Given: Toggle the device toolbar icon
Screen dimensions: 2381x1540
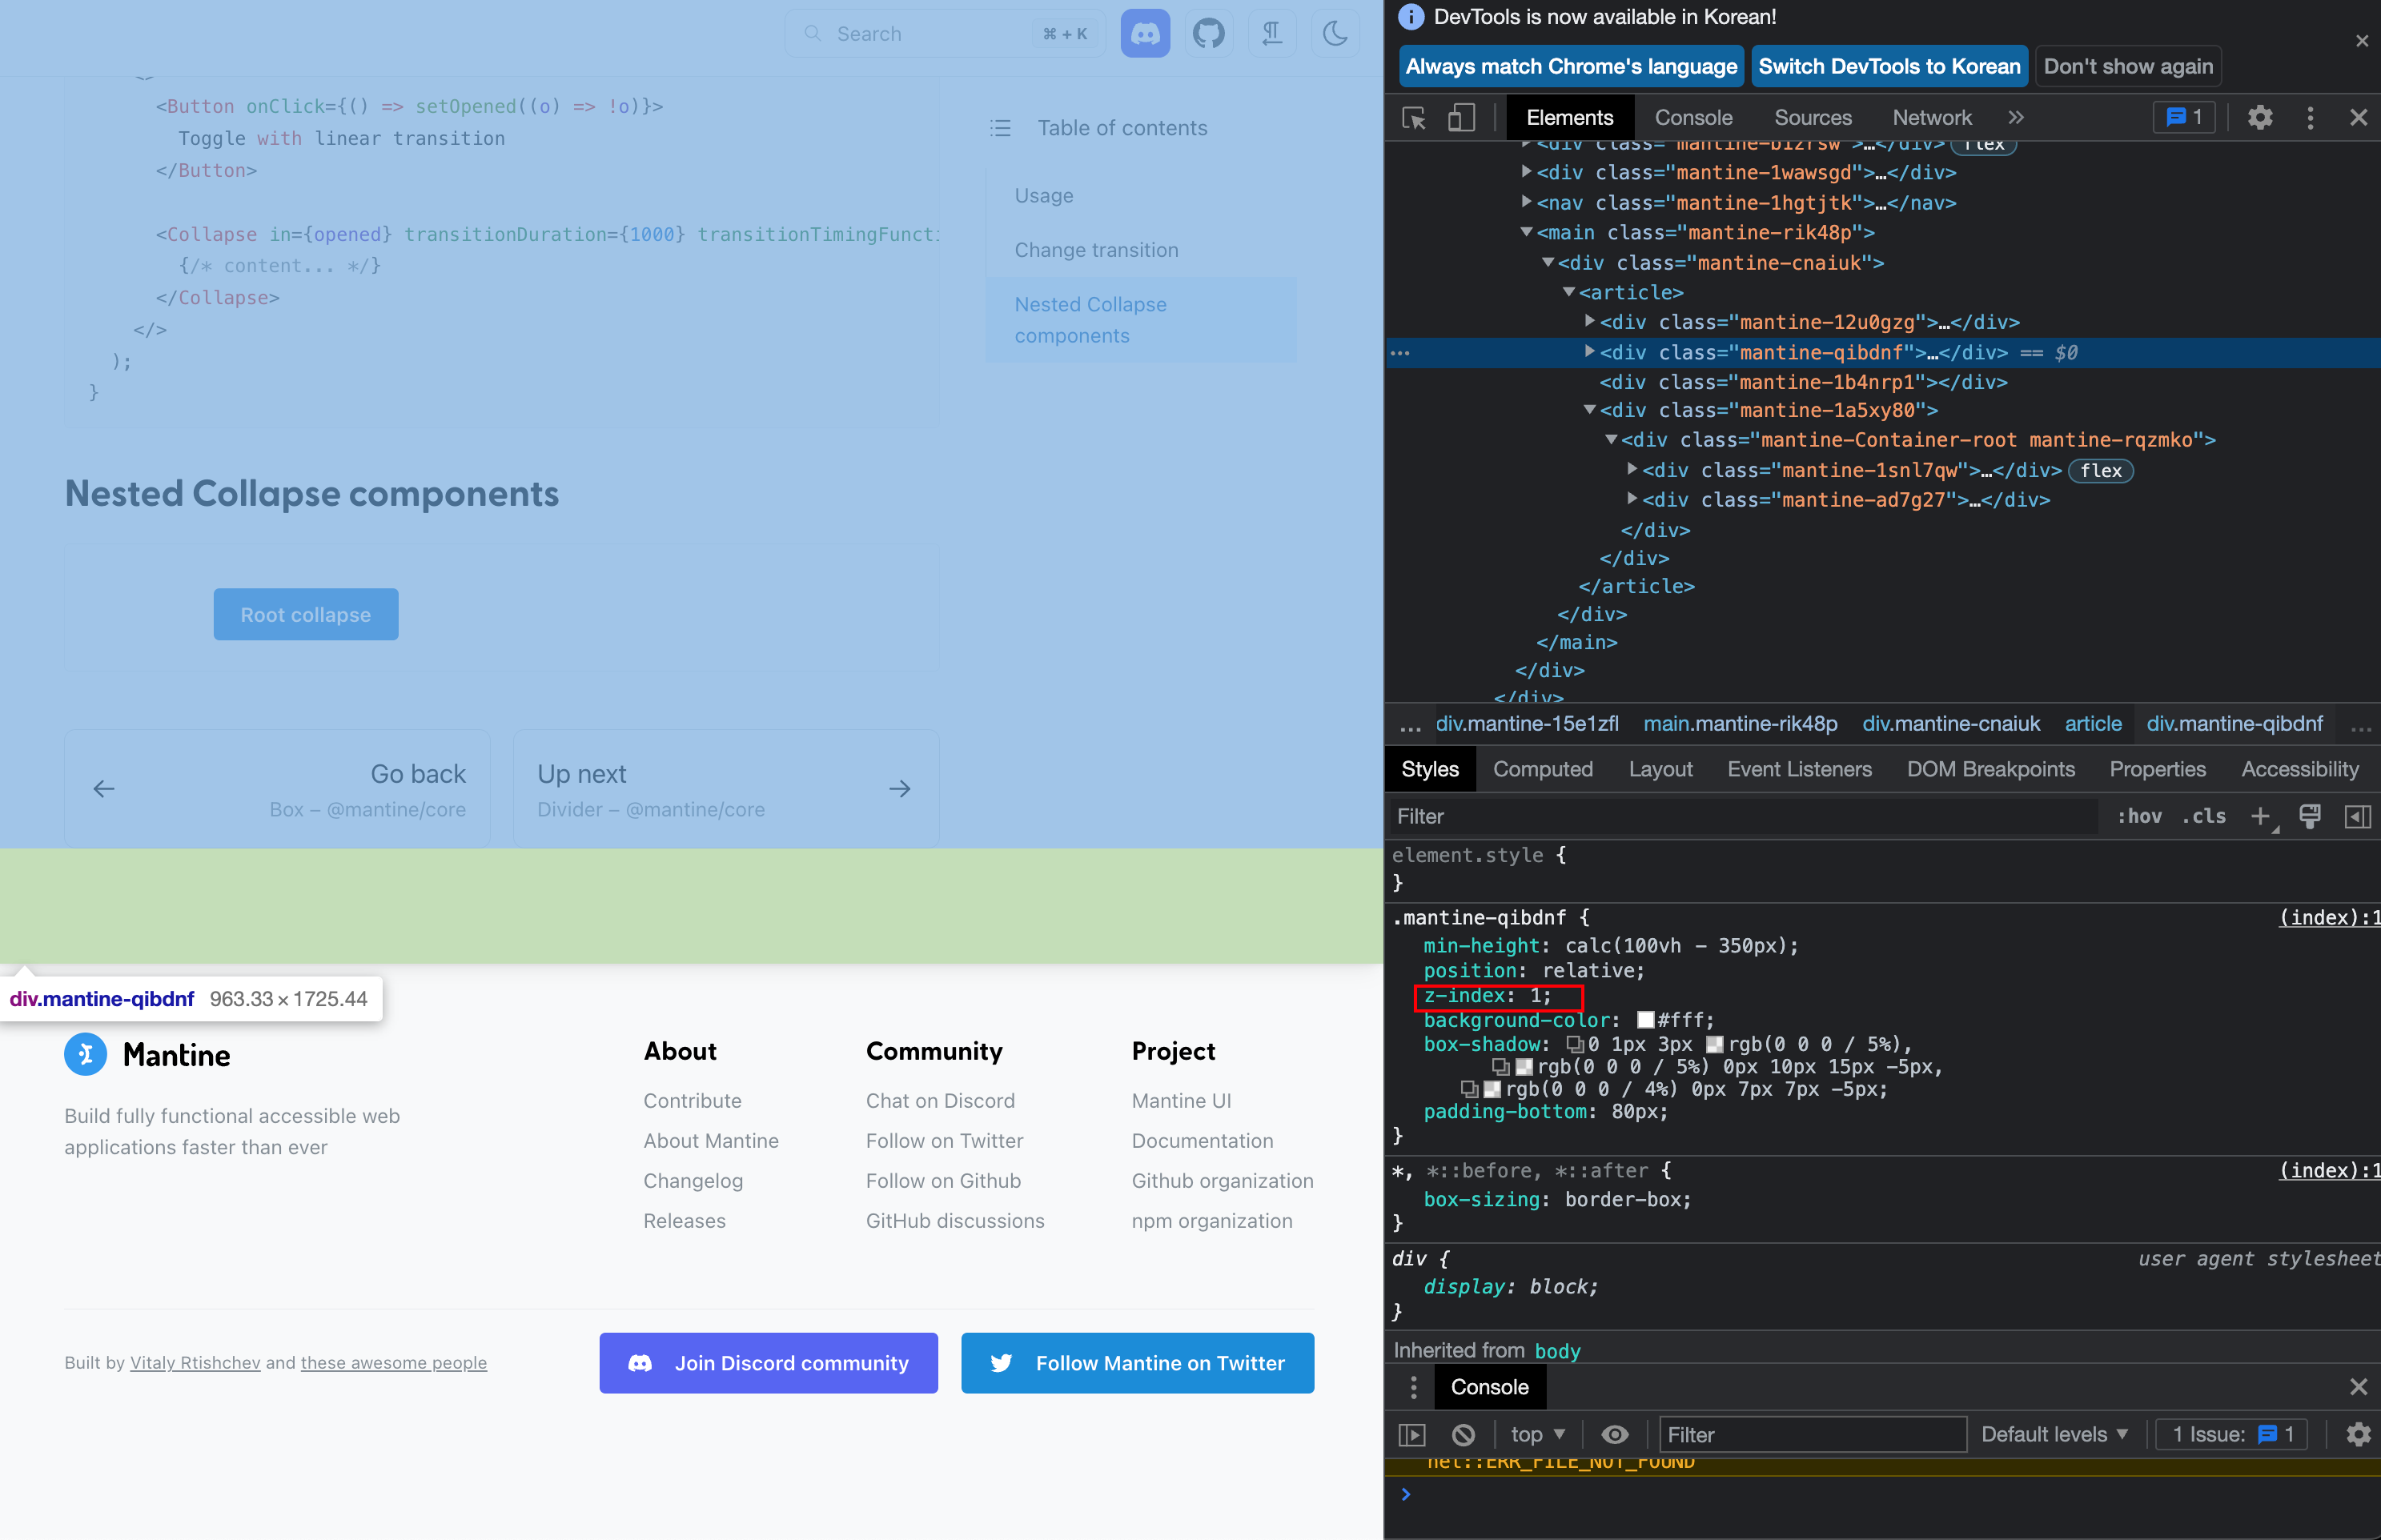Looking at the screenshot, I should pos(1462,118).
